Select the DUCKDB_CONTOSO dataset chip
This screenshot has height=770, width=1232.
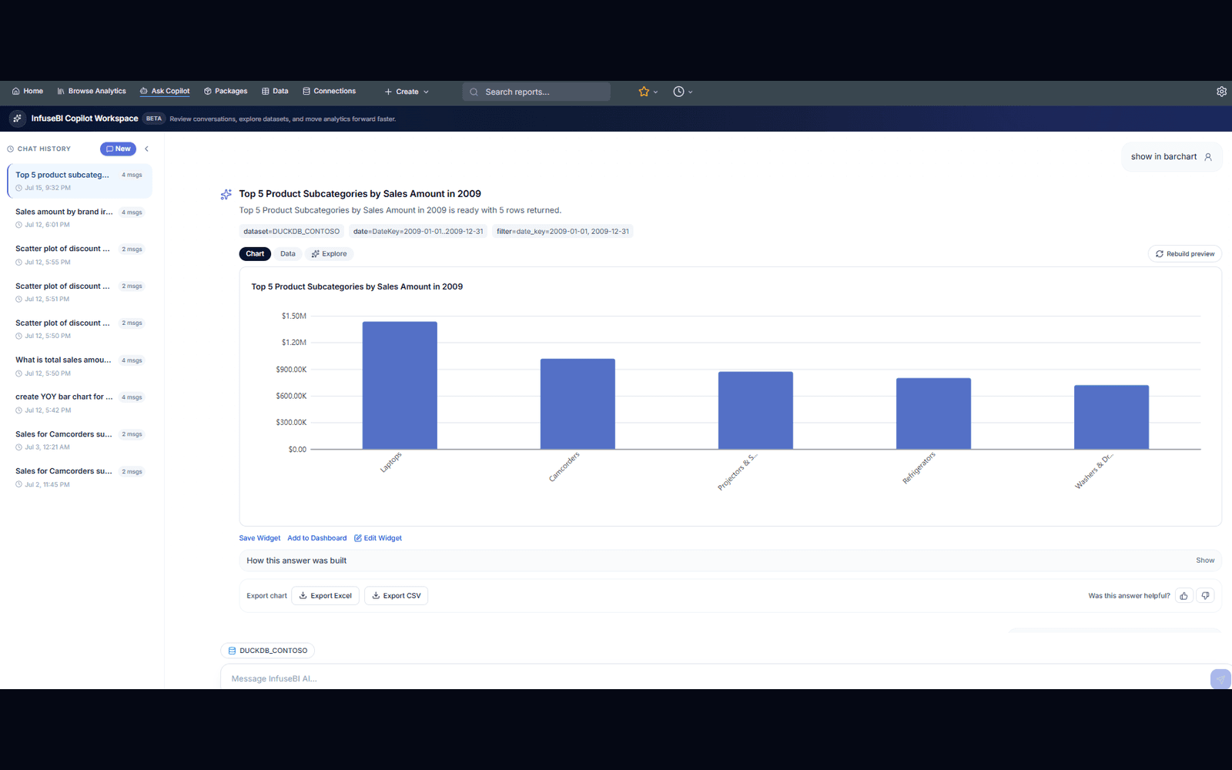pos(267,651)
